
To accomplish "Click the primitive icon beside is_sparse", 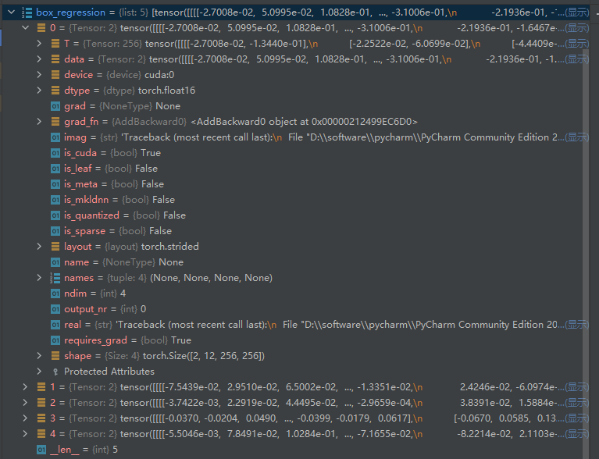I will coord(55,231).
